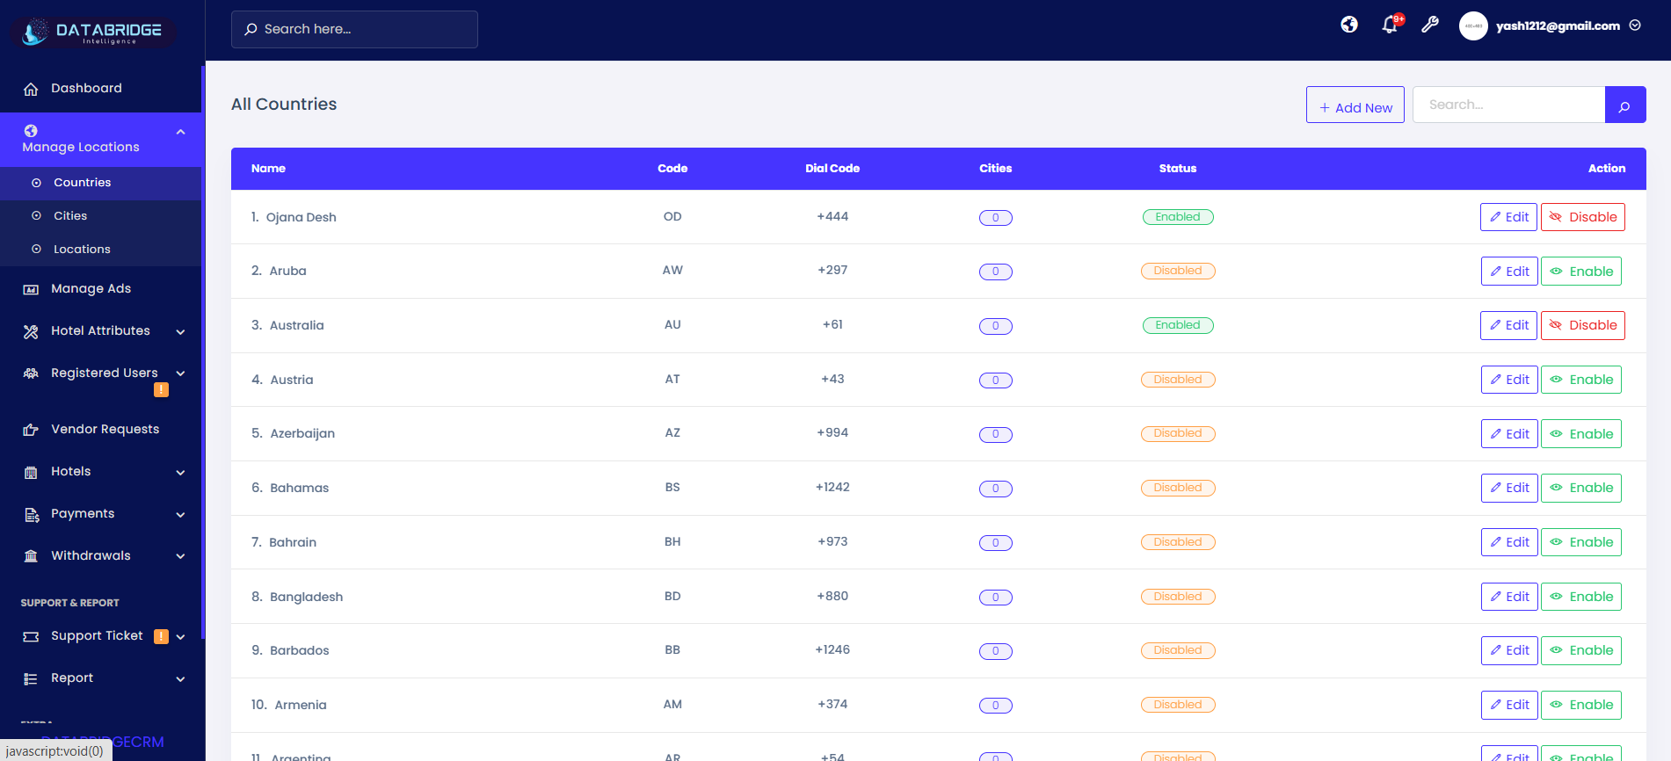Focus the countries table Search field

pos(1508,105)
